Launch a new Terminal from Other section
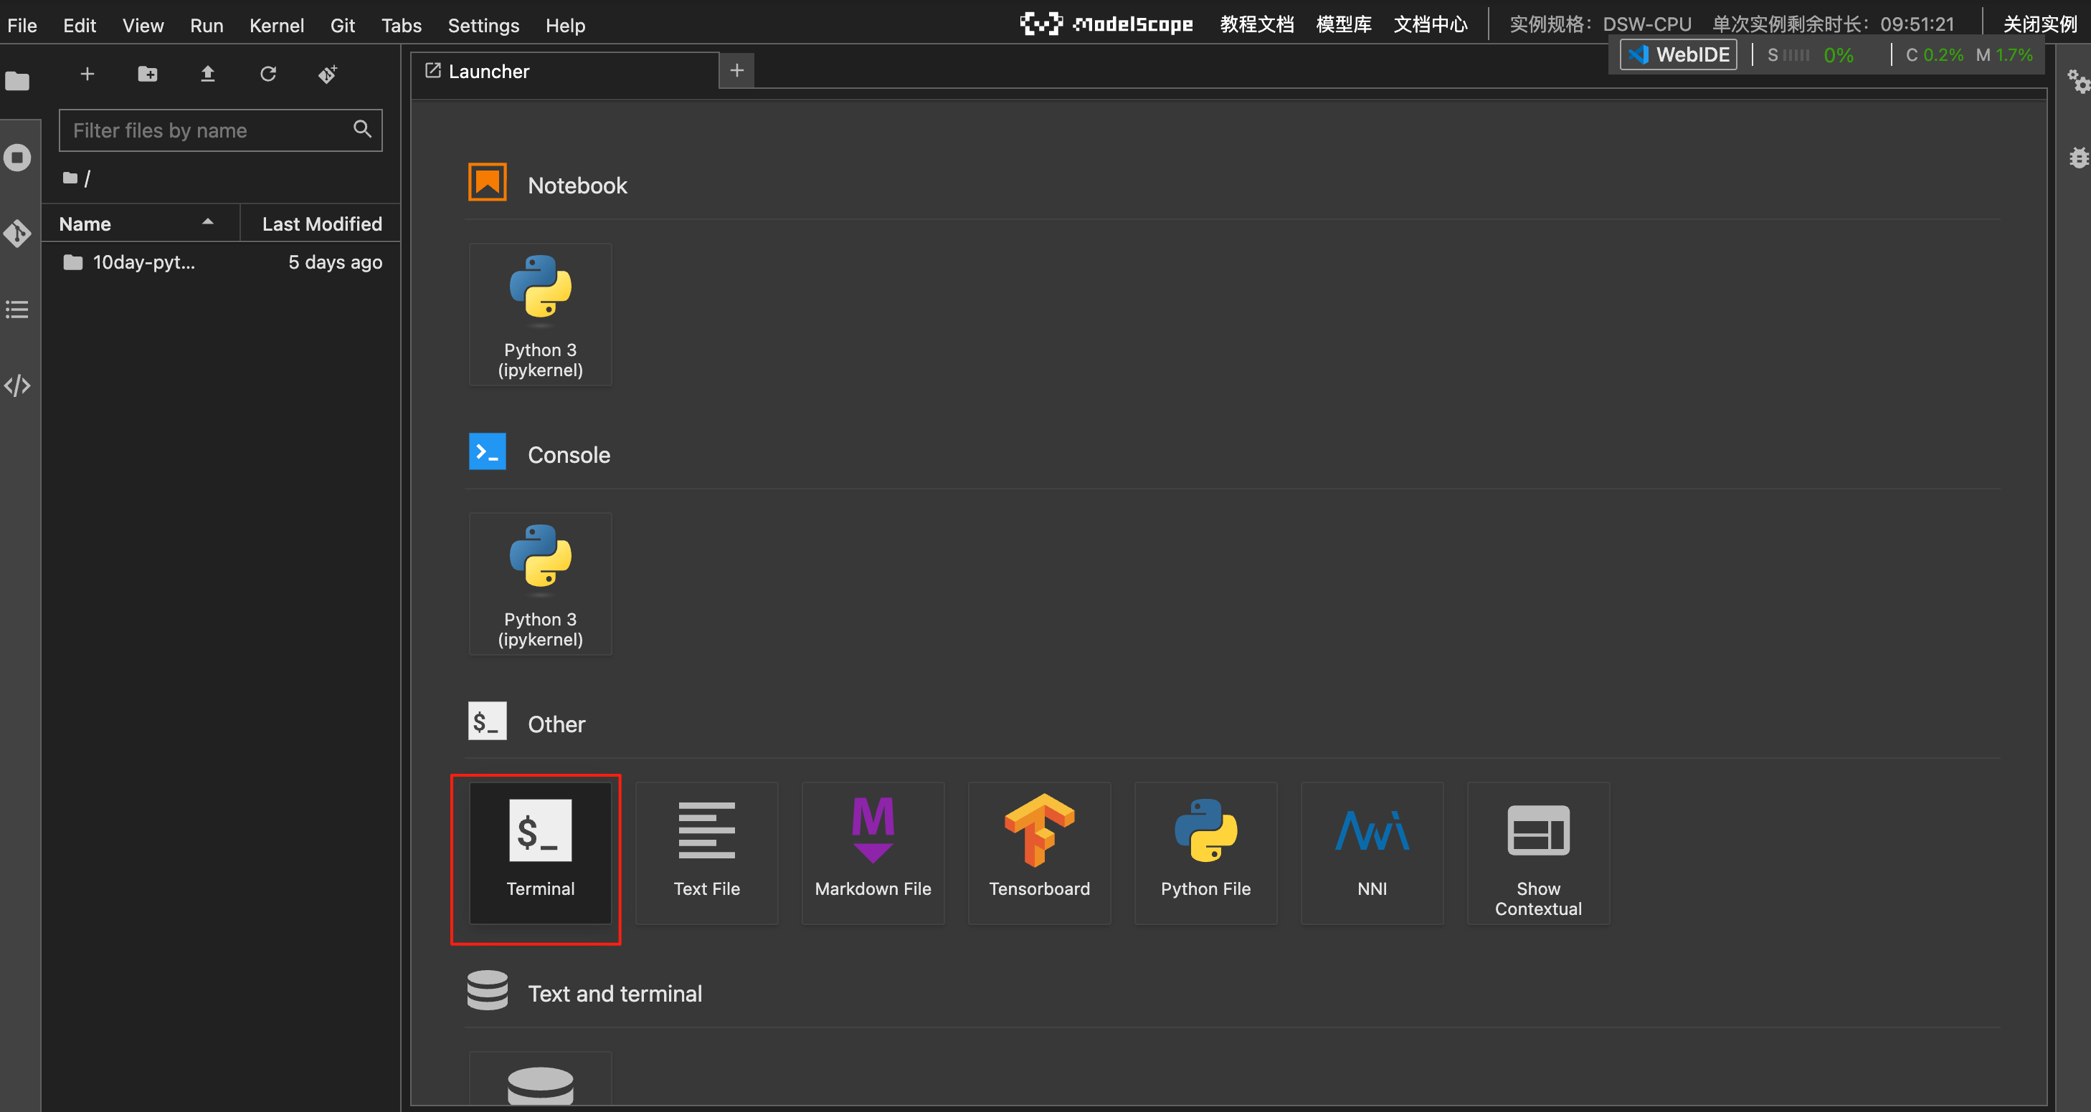This screenshot has height=1112, width=2091. pos(540,852)
